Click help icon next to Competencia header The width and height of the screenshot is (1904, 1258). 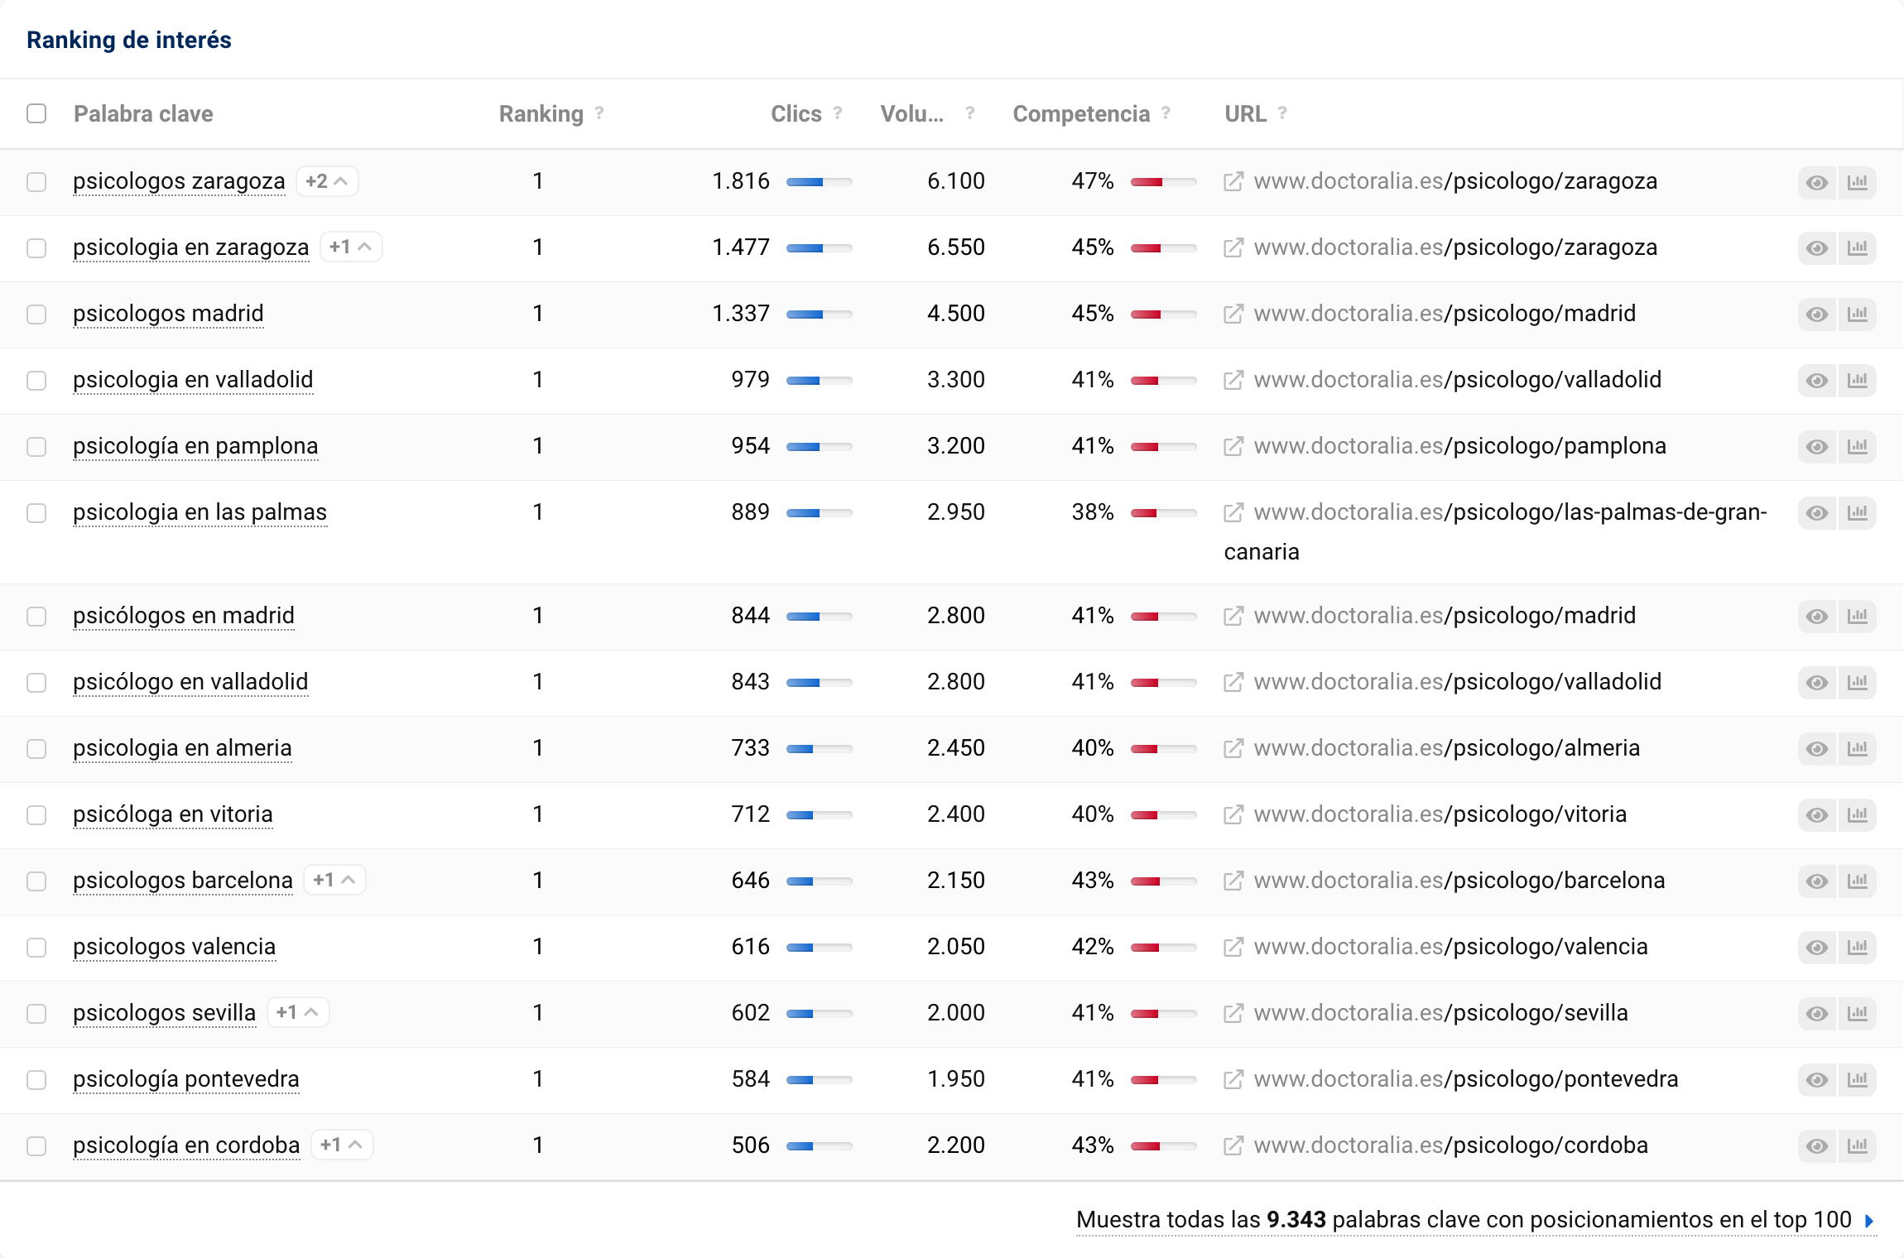pos(1166,113)
